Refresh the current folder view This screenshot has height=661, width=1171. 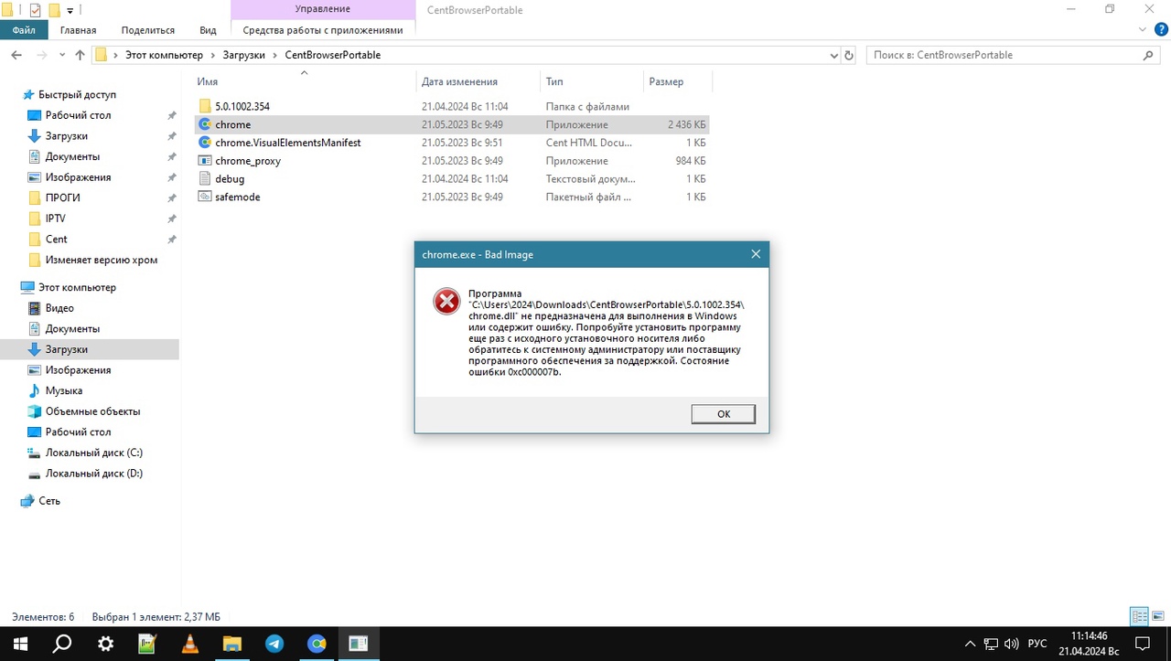(849, 55)
